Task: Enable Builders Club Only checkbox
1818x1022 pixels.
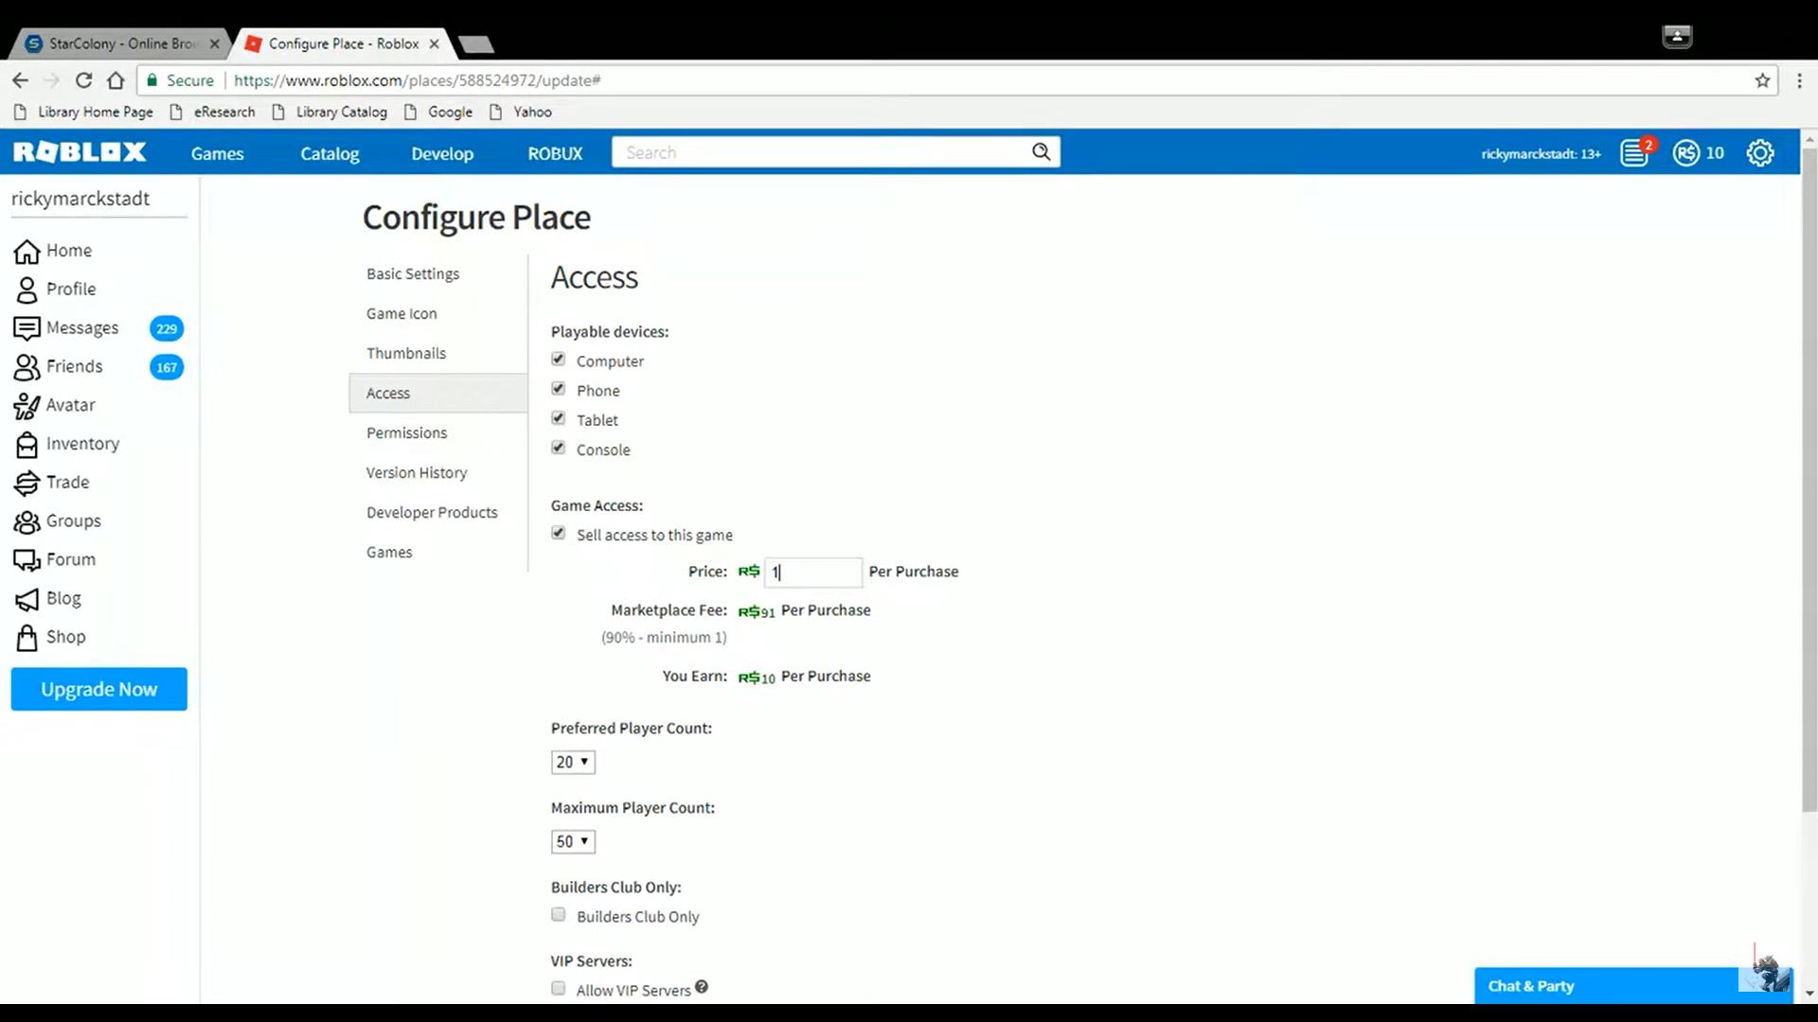Action: point(559,915)
